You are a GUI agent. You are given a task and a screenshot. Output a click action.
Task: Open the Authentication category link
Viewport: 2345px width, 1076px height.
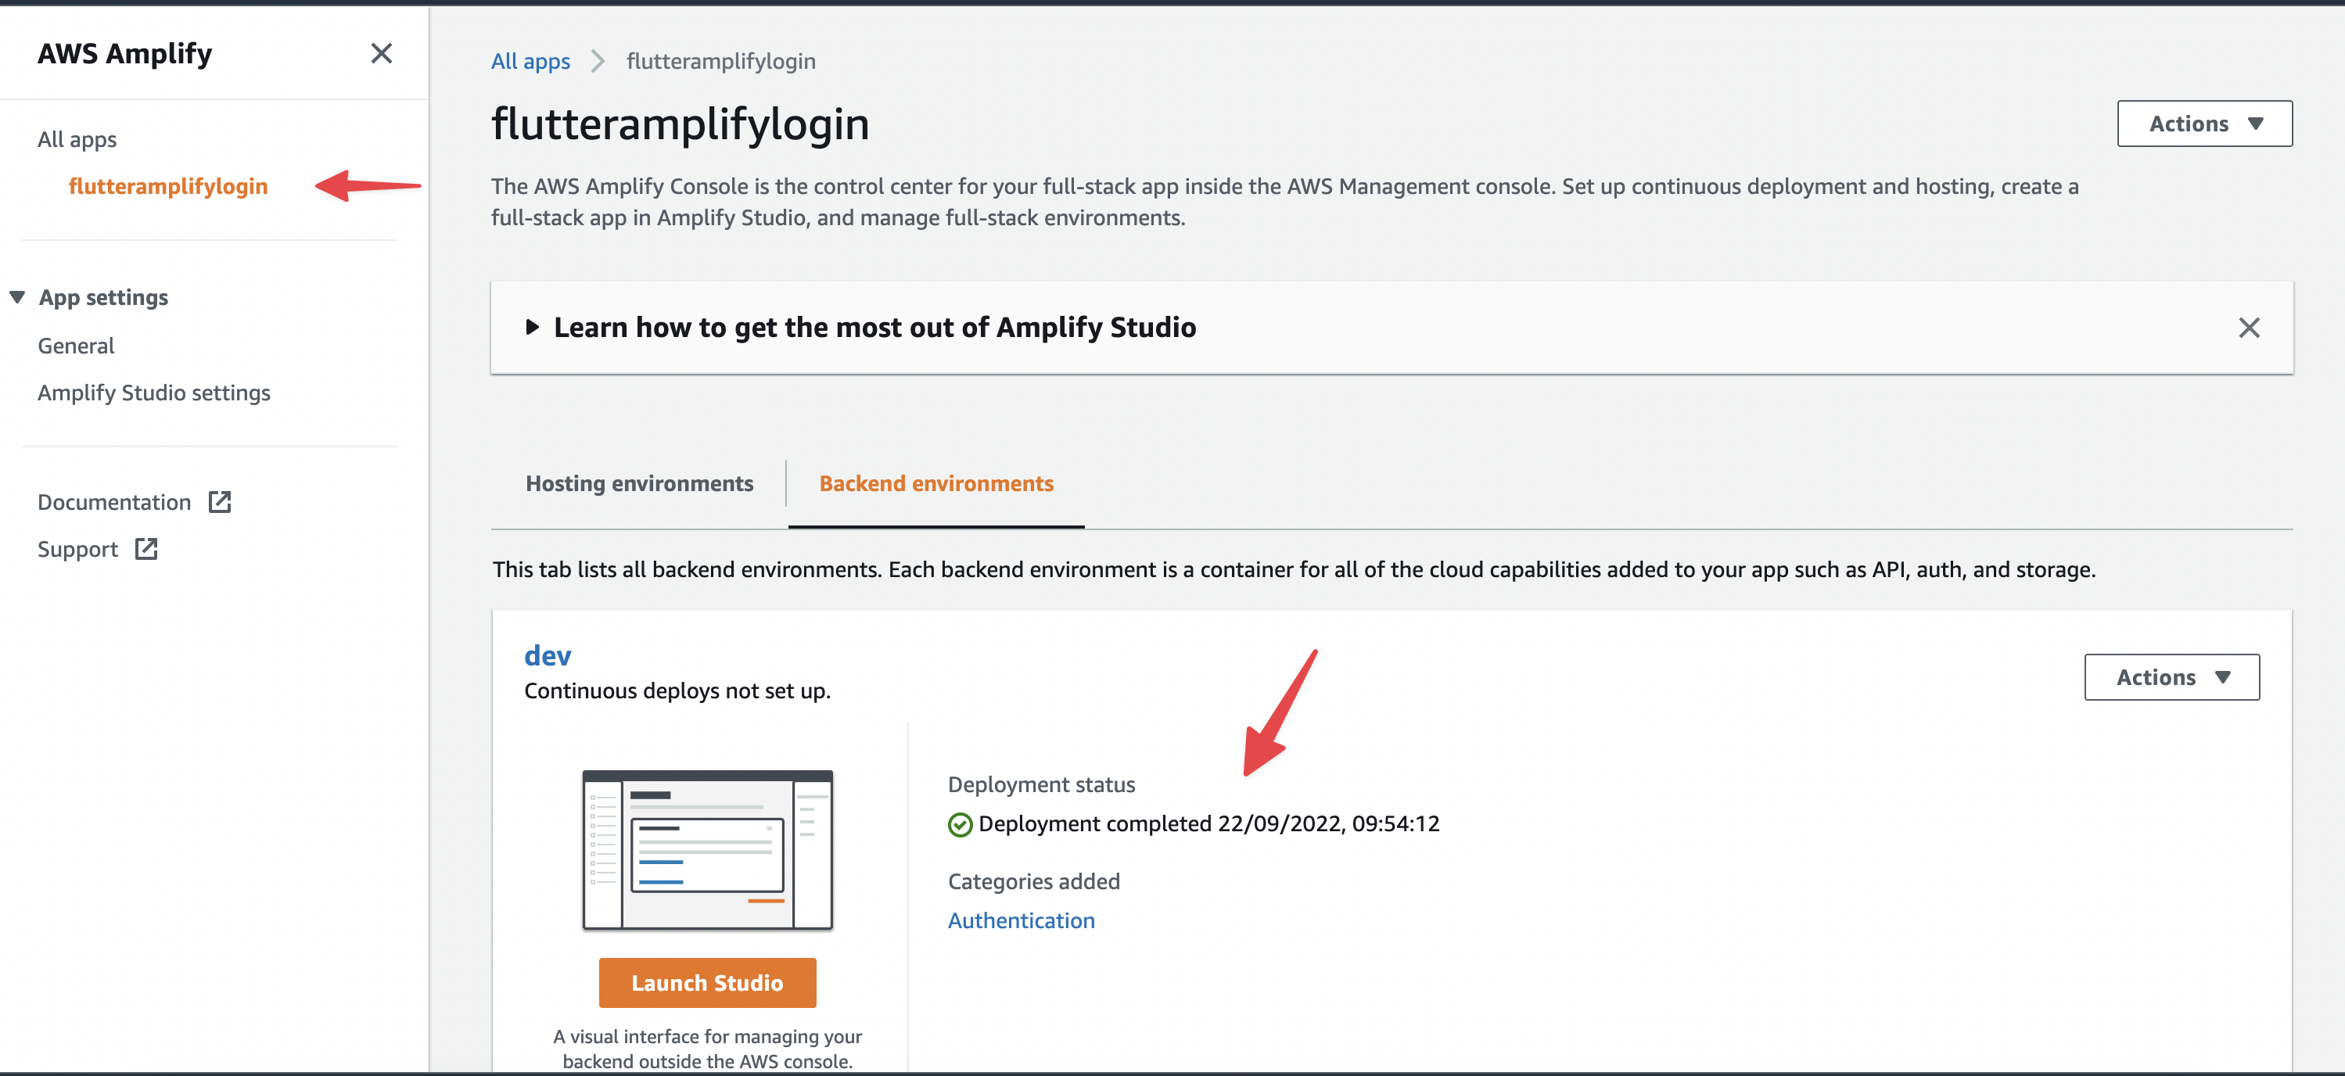(1022, 920)
